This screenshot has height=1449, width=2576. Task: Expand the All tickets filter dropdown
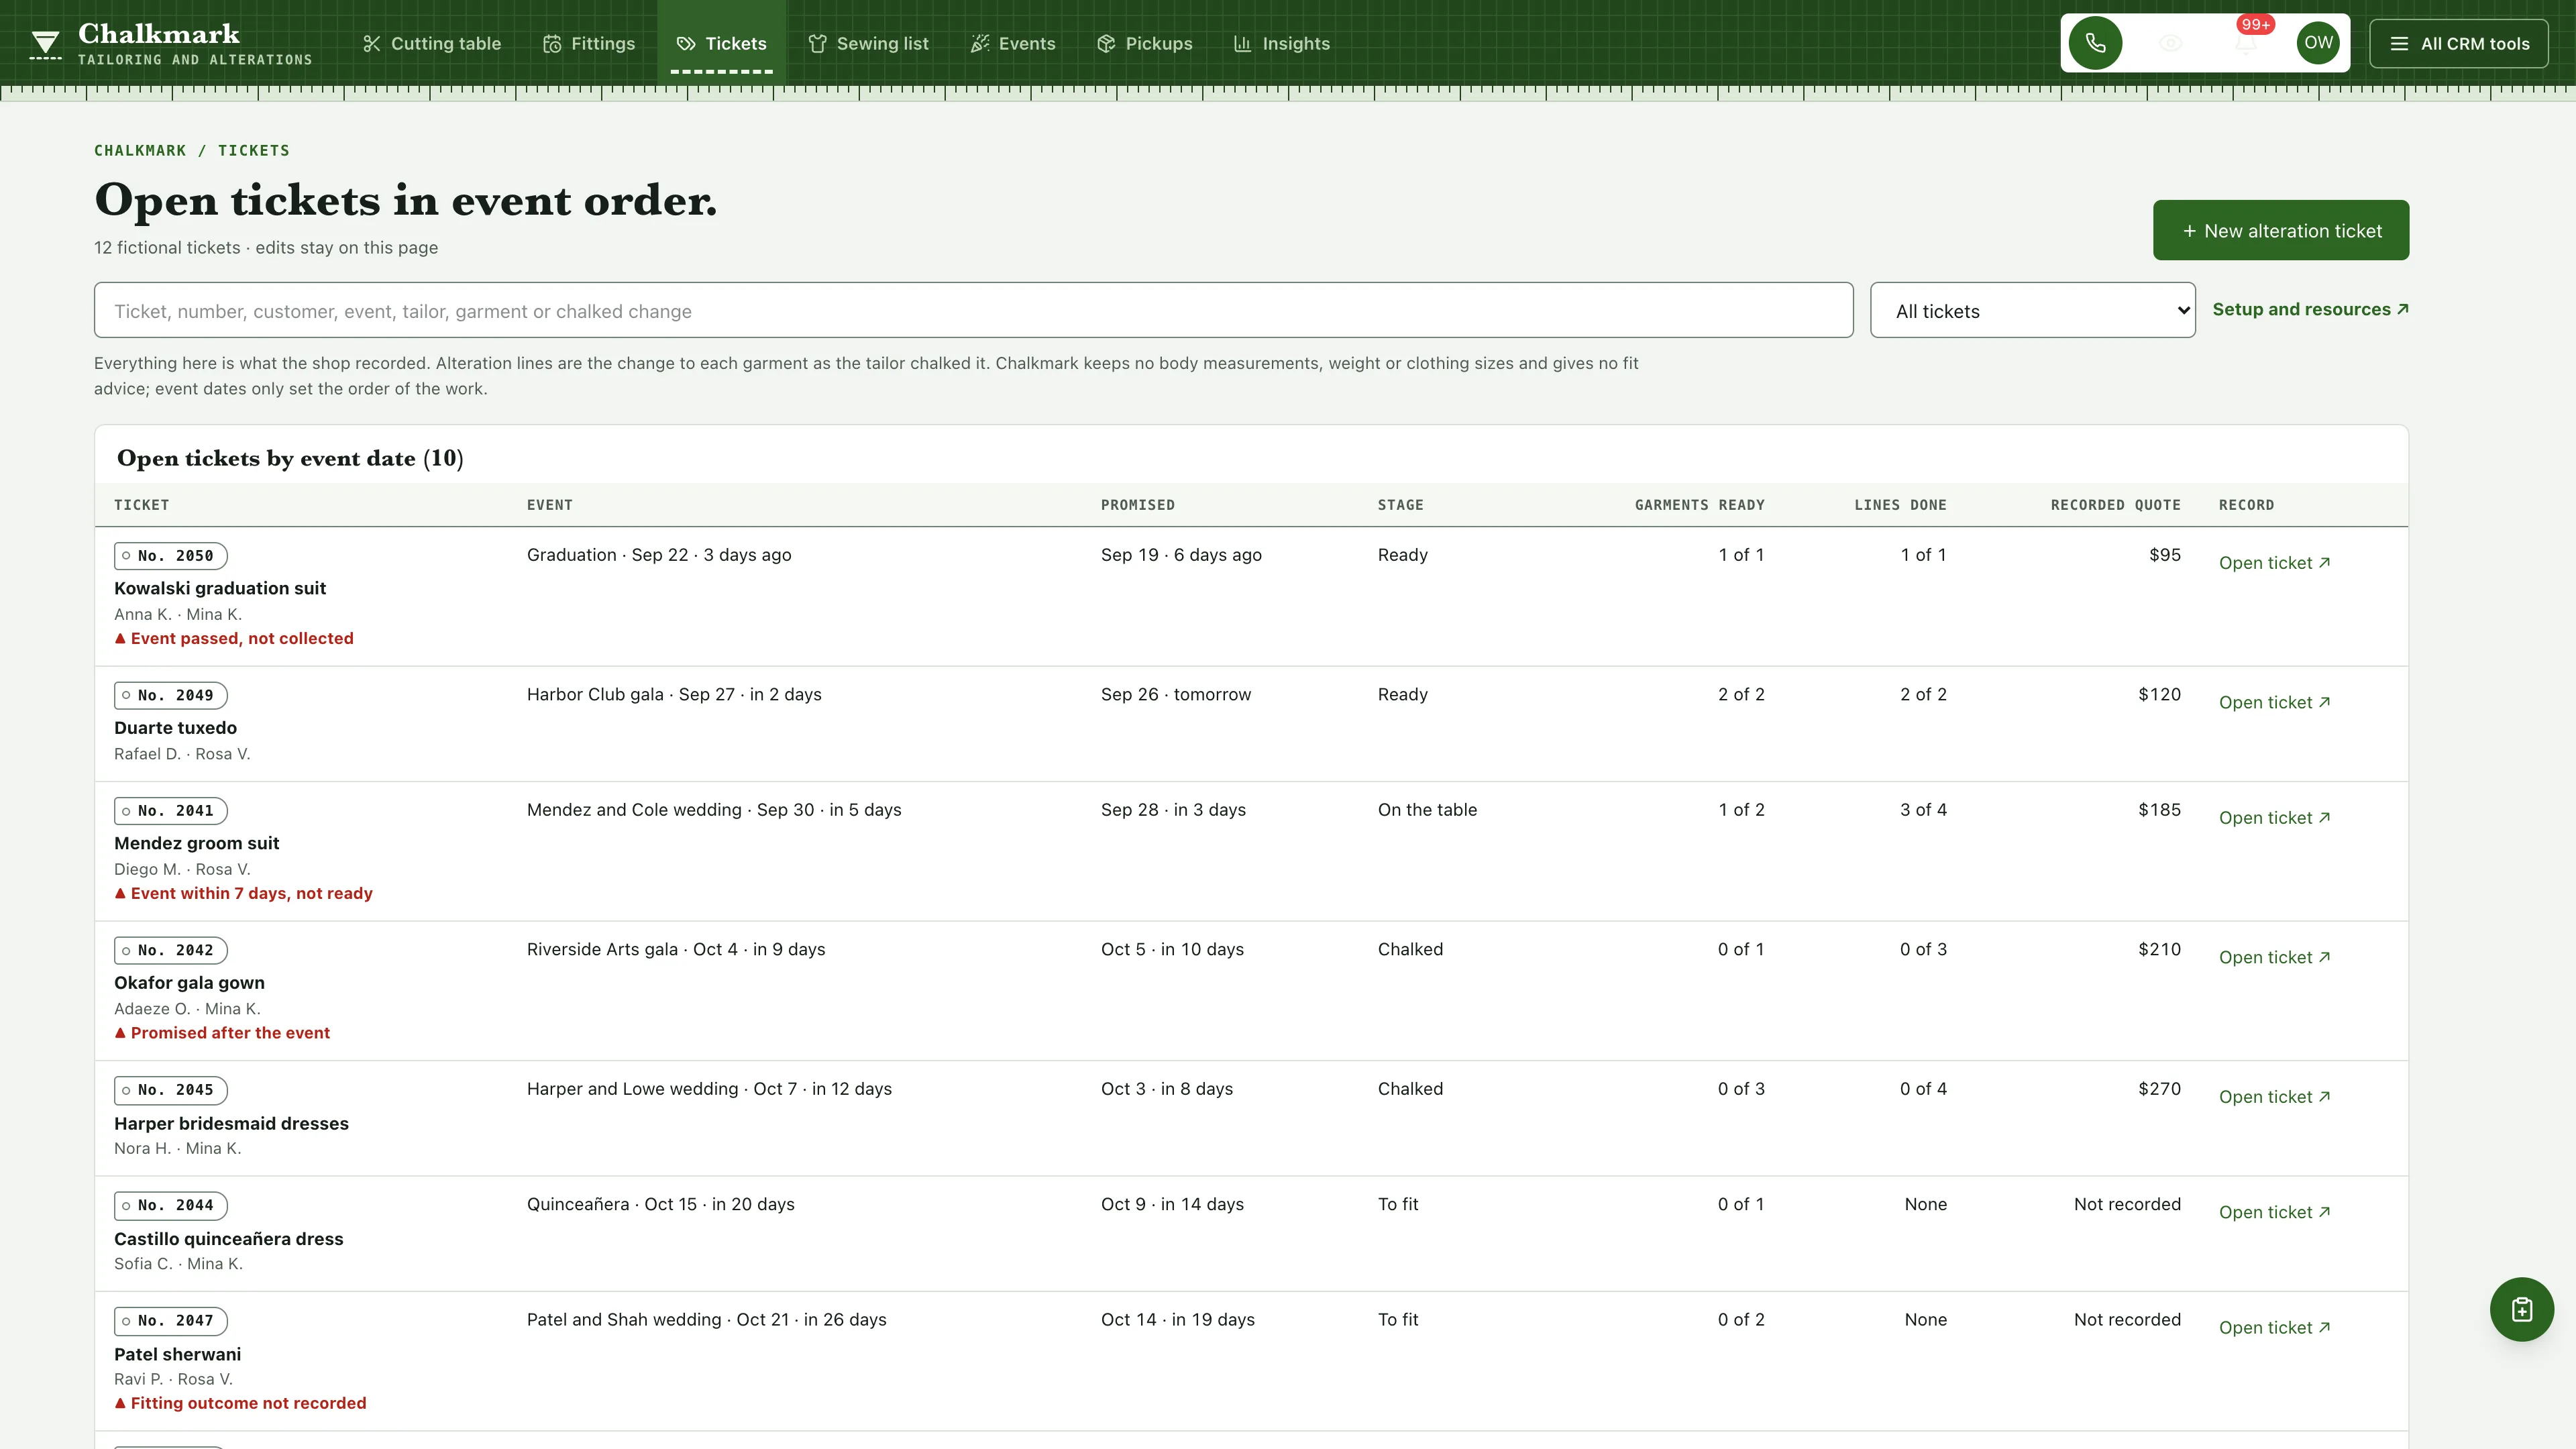pyautogui.click(x=2032, y=310)
